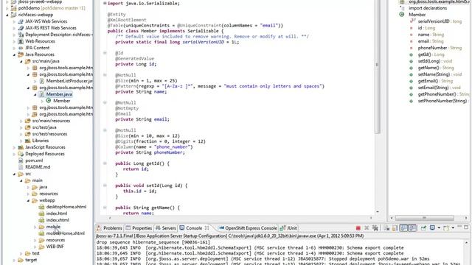Select index.xhtml under webapp
The height and width of the screenshot is (265, 472).
tap(58, 220)
